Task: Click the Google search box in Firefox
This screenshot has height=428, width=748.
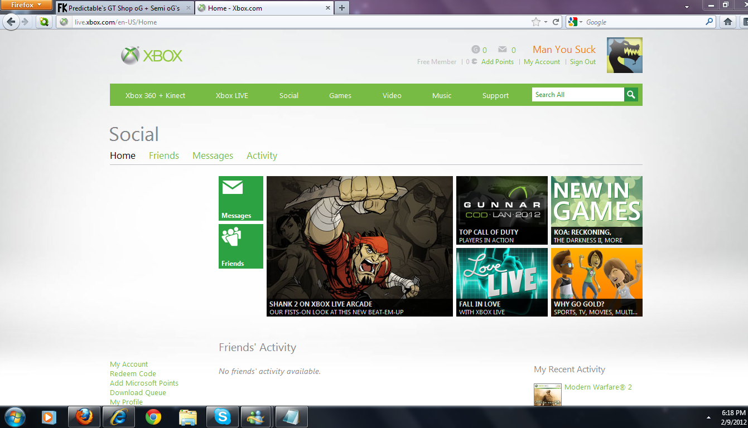Action: (x=644, y=22)
